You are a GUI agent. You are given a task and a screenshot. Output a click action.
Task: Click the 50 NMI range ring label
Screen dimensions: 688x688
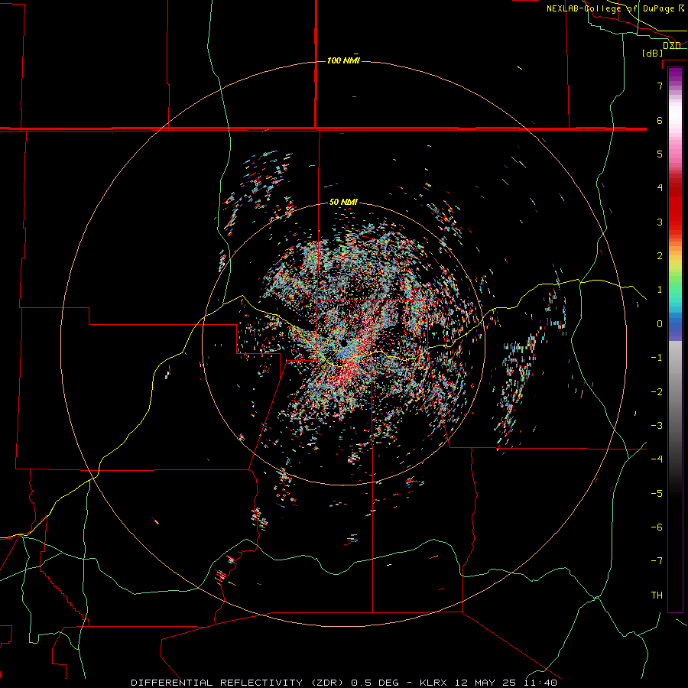[x=343, y=202]
